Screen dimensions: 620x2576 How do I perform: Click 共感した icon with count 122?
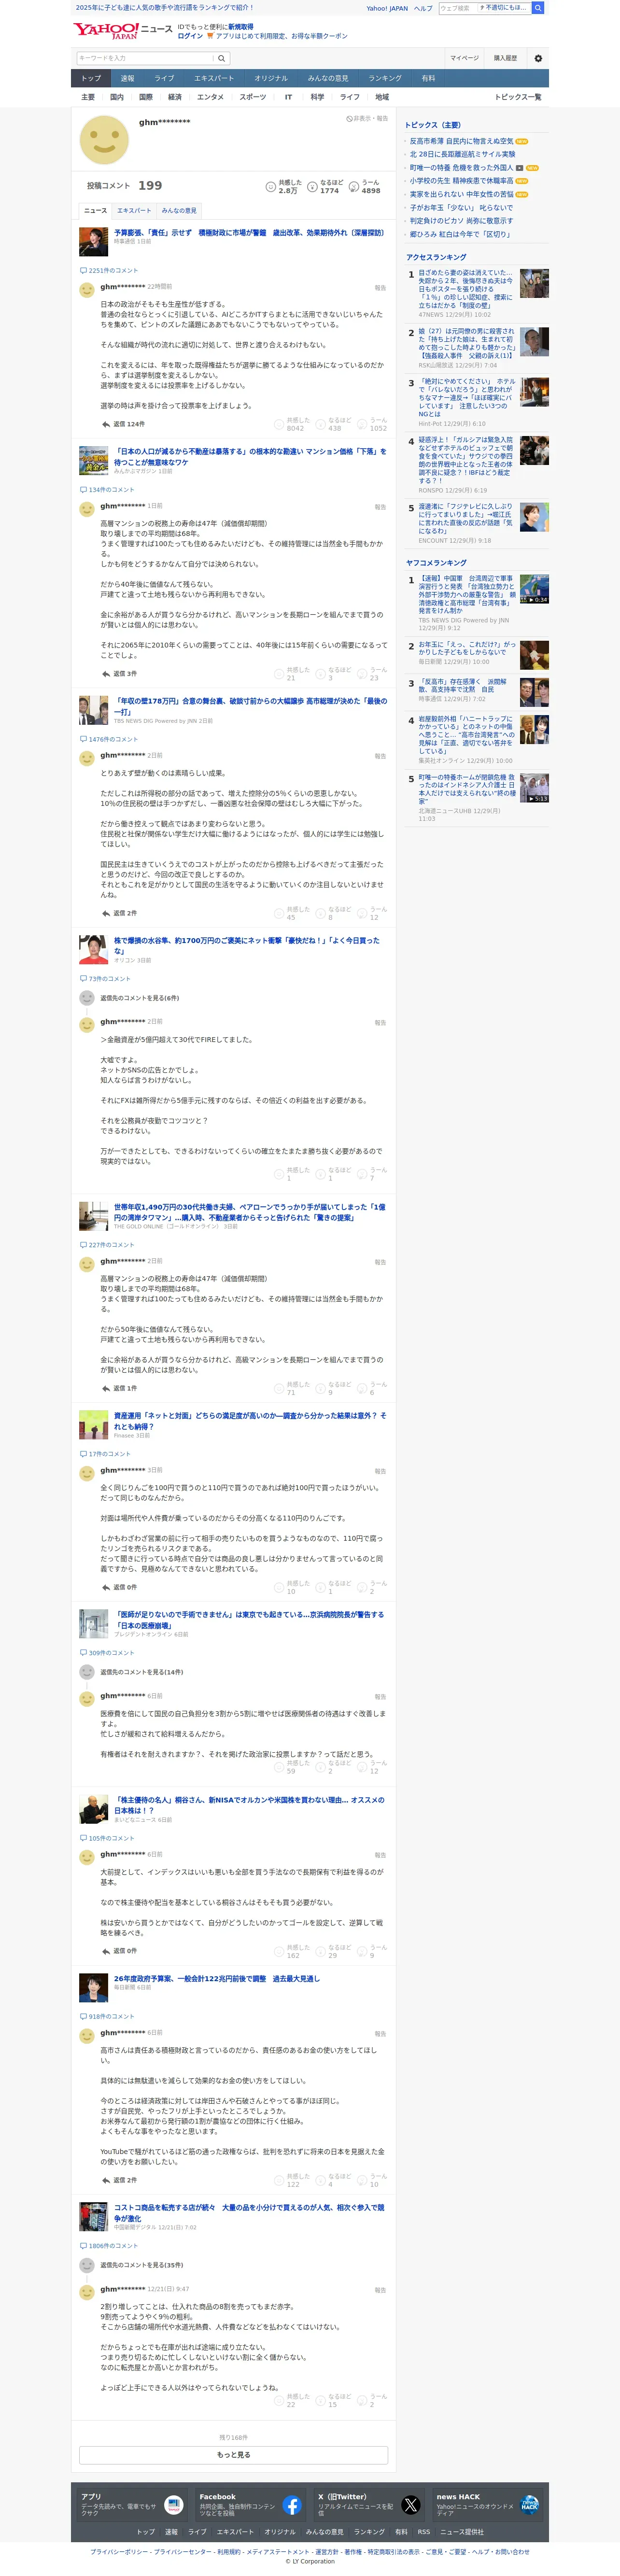(x=279, y=2180)
